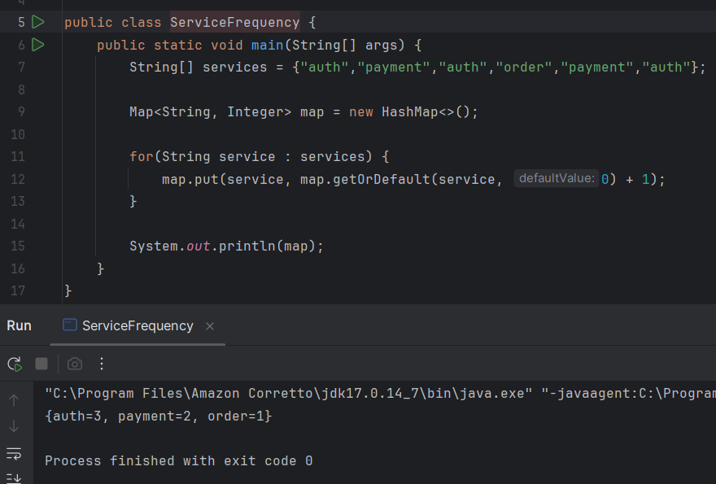Viewport: 716px width, 484px height.
Task: Open the three-dot more options menu
Action: pos(102,364)
